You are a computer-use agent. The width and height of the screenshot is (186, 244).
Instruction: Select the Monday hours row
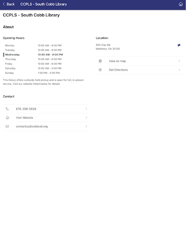(x=33, y=45)
